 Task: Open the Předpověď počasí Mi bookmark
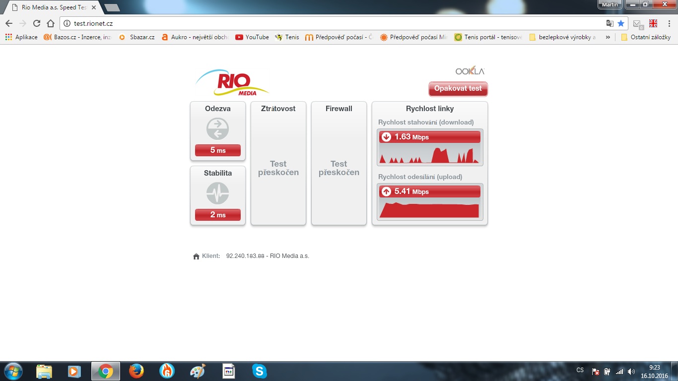coord(413,37)
